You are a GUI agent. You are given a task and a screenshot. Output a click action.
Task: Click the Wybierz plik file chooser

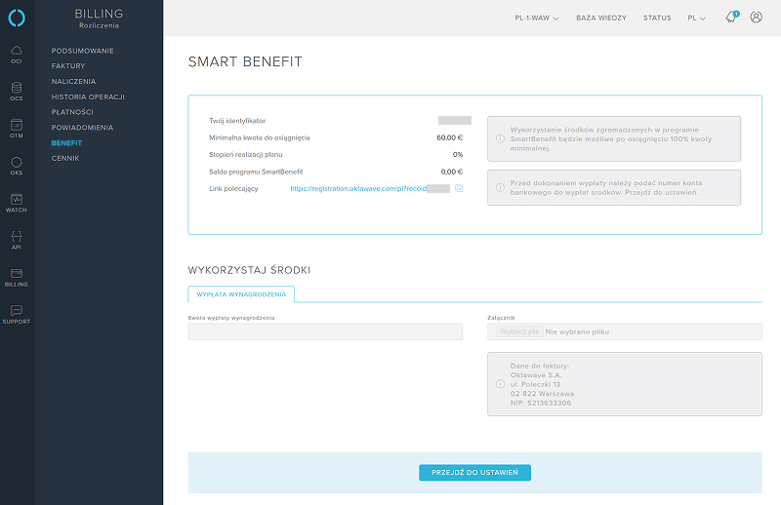point(518,332)
